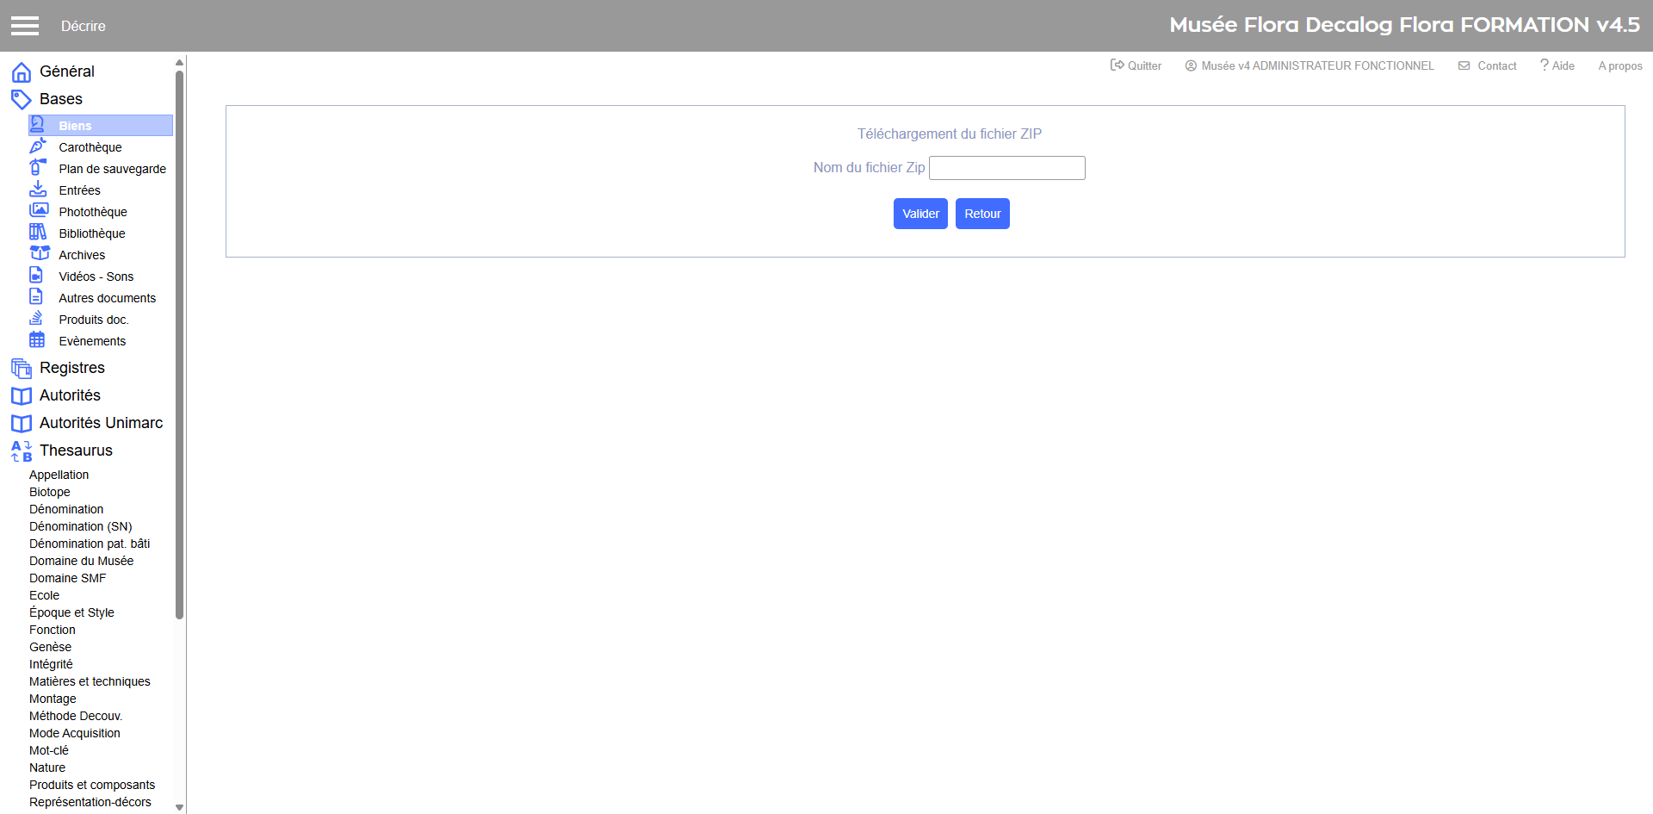This screenshot has height=814, width=1653.
Task: Click the Quitter logout link
Action: coord(1136,65)
